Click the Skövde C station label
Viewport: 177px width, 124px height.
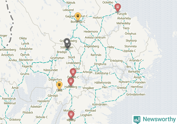42,117
